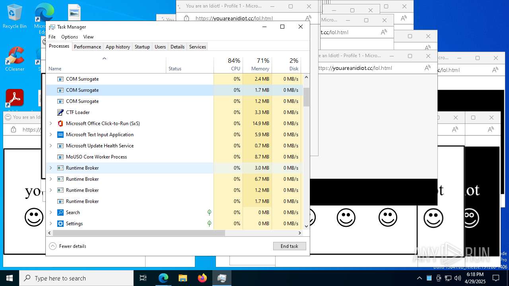Click the 14.9 MB memory cell
This screenshot has height=286, width=509.
point(257,124)
